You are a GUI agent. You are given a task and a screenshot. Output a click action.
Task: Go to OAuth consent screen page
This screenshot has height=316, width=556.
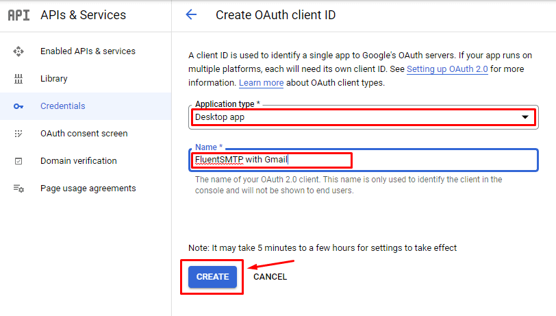pos(86,133)
